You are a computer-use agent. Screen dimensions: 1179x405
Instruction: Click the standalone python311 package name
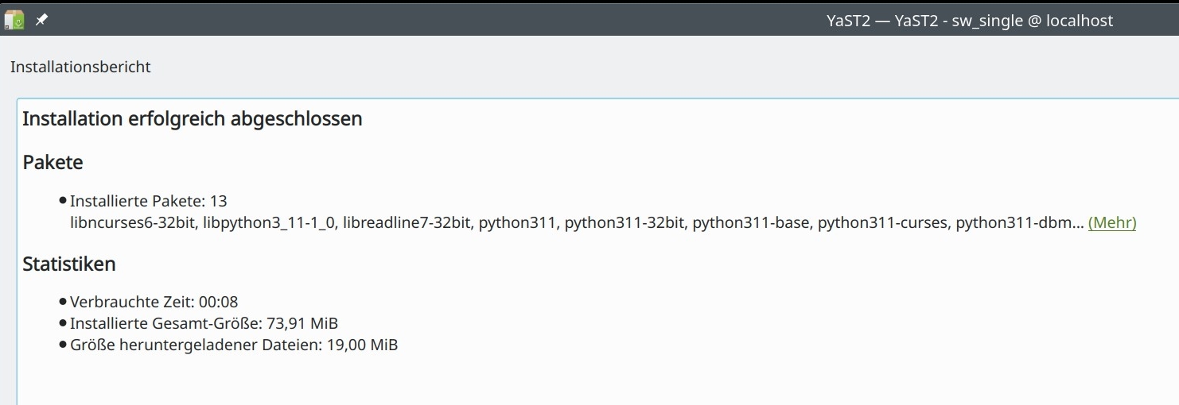coord(516,223)
